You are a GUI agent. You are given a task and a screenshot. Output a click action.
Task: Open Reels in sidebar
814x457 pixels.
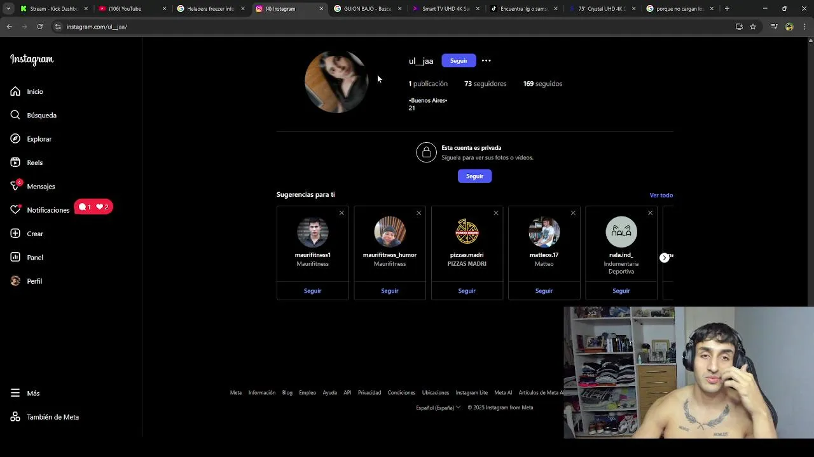(15, 162)
